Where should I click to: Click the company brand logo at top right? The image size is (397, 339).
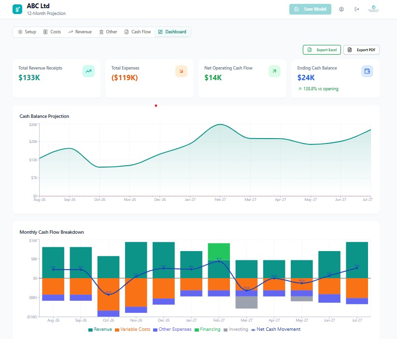tap(373, 9)
